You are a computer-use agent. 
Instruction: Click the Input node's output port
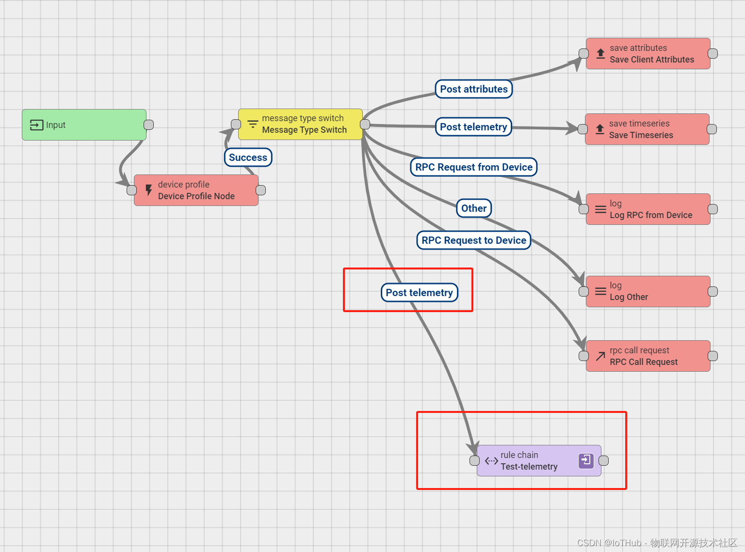click(x=149, y=125)
